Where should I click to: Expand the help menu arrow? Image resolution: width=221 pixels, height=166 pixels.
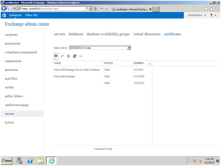(x=215, y=15)
